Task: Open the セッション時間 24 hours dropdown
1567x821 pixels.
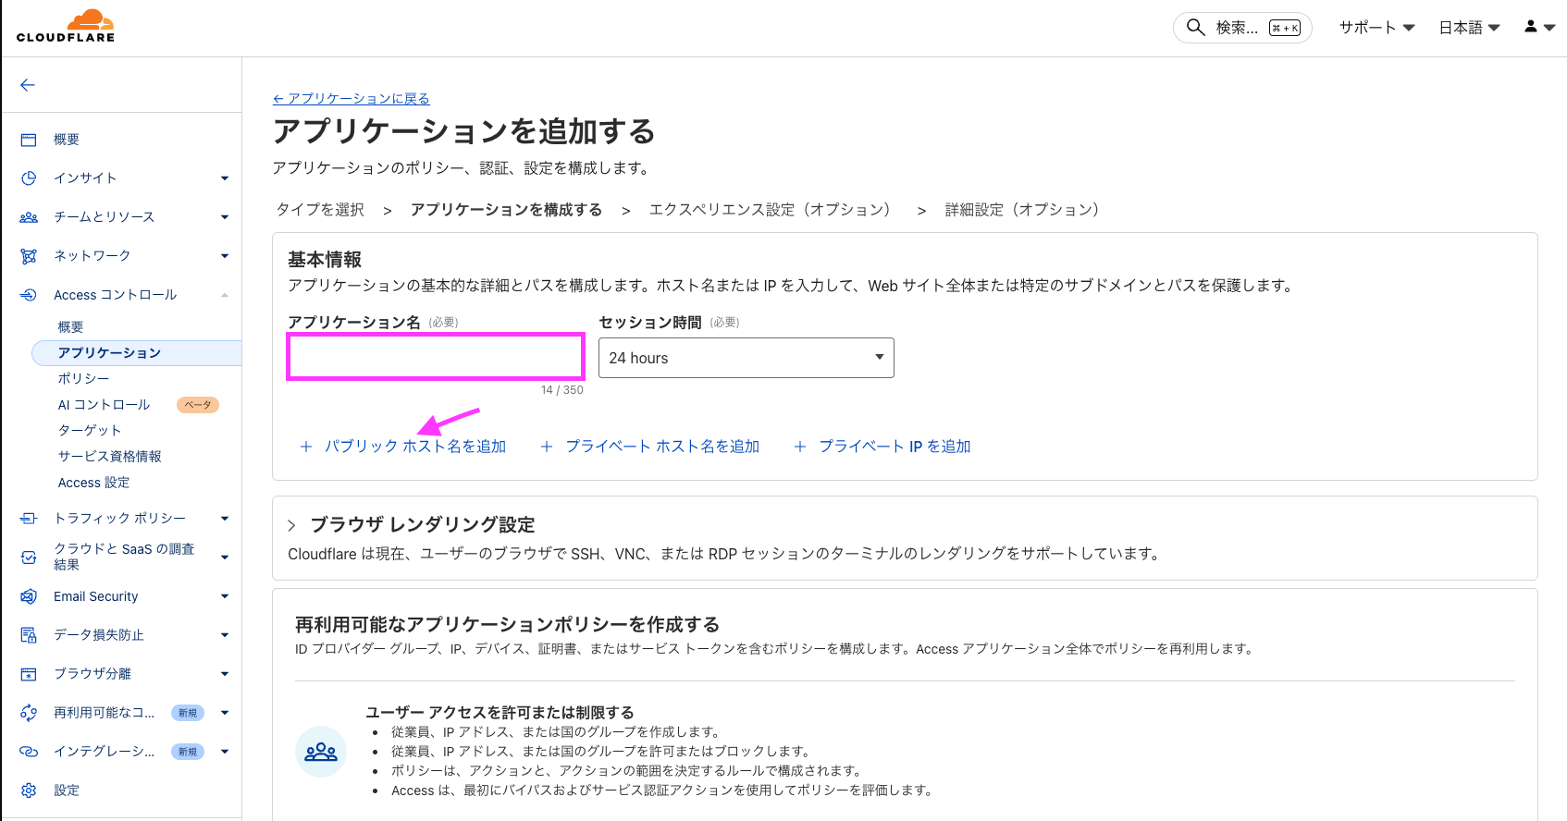Action: coord(746,358)
